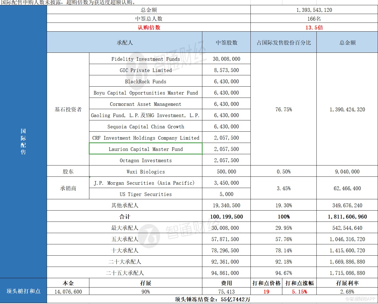
Task: Select the Cormorant Asset Management cell
Action: pyautogui.click(x=146, y=104)
